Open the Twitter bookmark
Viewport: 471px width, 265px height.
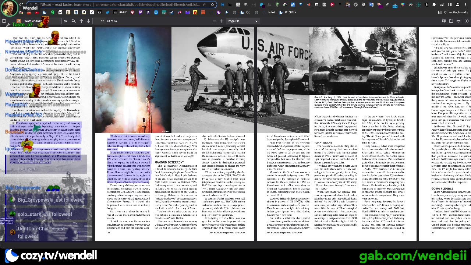click(107, 13)
